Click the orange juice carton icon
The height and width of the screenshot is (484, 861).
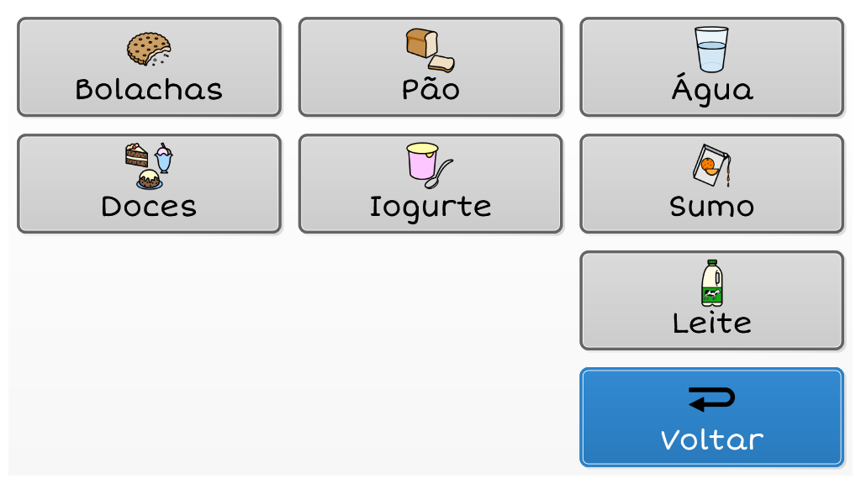tap(711, 166)
